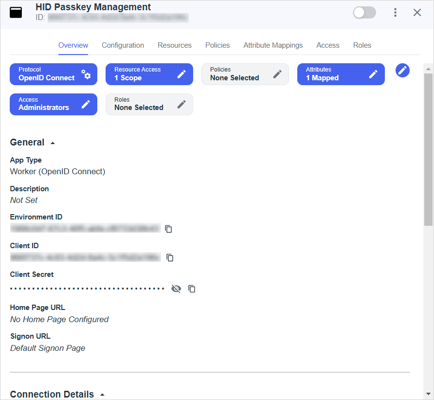Open the Attribute Mappings tab
434x400 pixels.
pyautogui.click(x=273, y=45)
